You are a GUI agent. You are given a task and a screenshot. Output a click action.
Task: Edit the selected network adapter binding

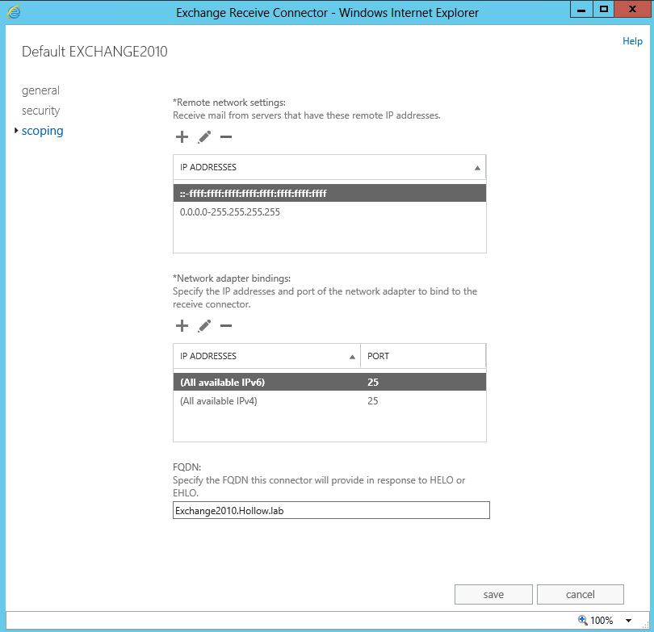pyautogui.click(x=204, y=326)
